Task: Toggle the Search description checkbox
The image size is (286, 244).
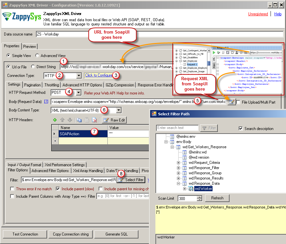Action: [x=241, y=128]
